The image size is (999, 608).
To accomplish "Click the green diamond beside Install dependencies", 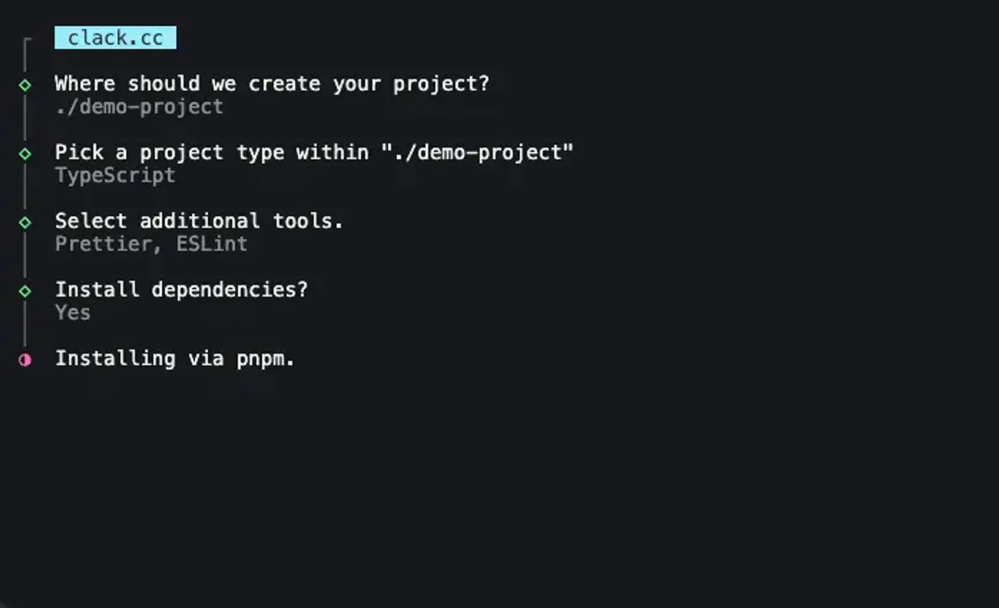I will coord(25,291).
